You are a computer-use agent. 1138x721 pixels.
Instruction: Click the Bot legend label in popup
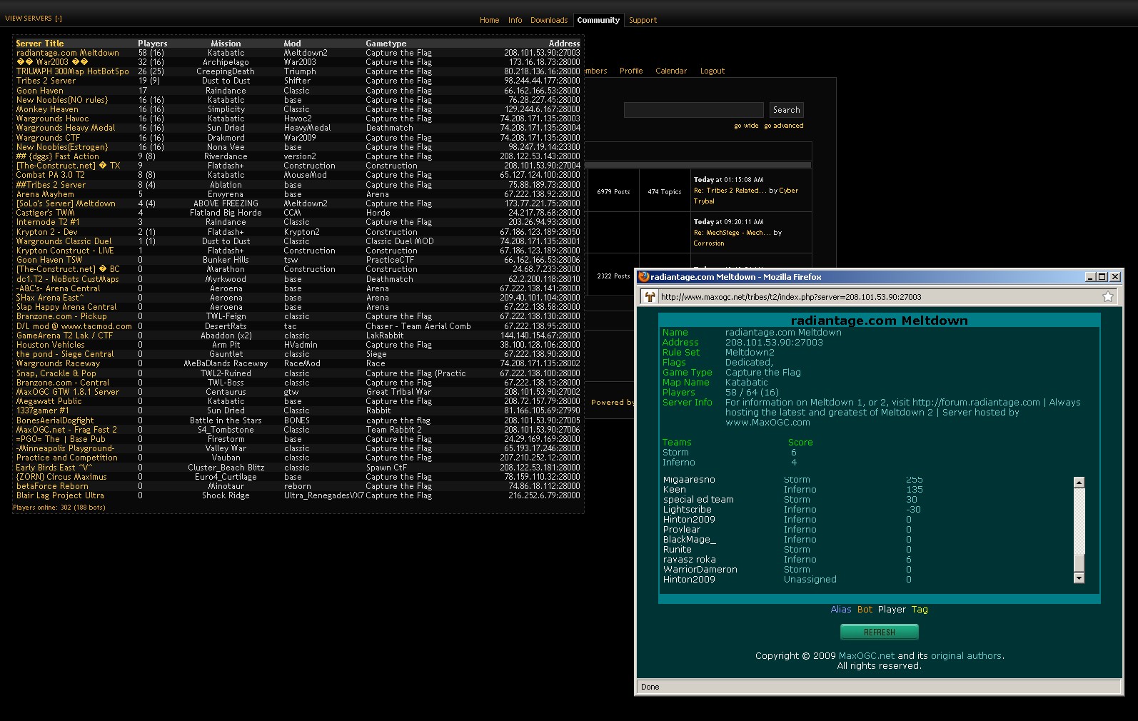click(865, 610)
